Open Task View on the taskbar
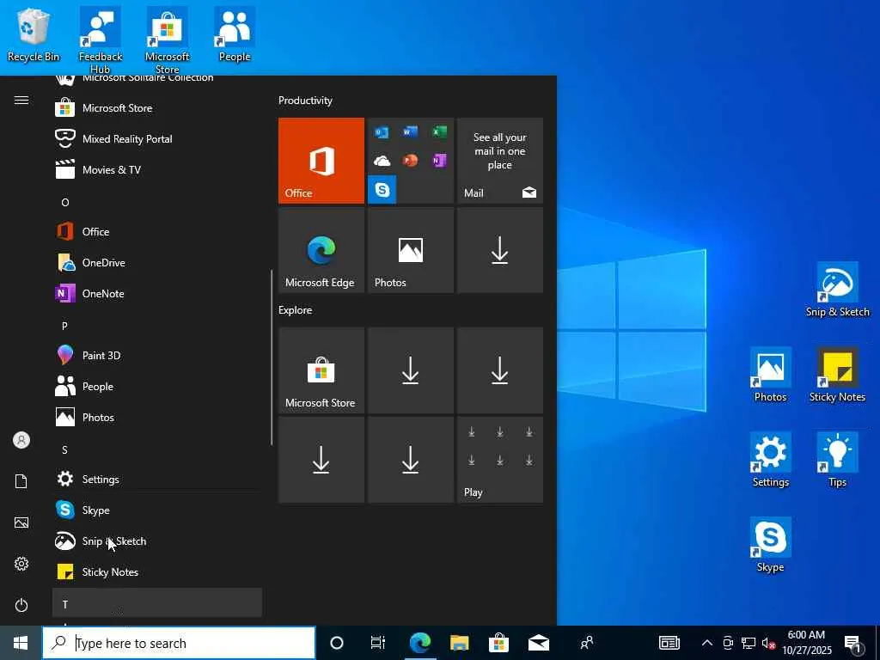The height and width of the screenshot is (660, 880). pyautogui.click(x=378, y=643)
